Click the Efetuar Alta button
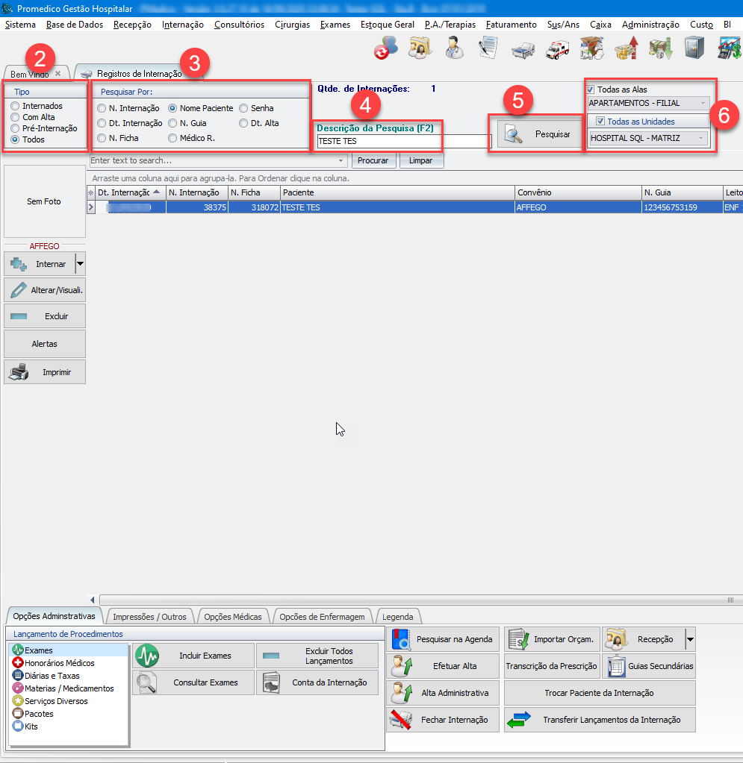The height and width of the screenshot is (763, 743). 443,666
